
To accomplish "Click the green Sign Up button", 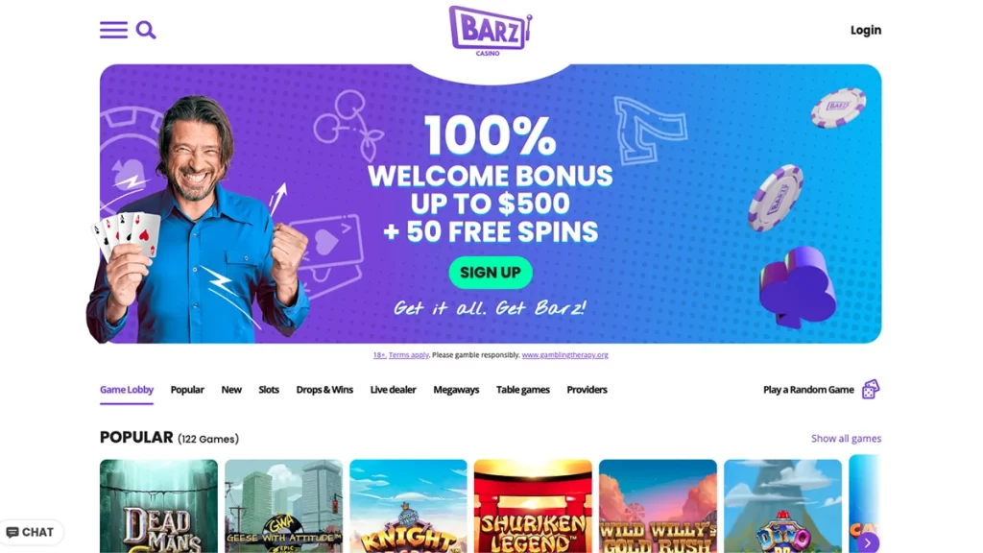I will (491, 273).
